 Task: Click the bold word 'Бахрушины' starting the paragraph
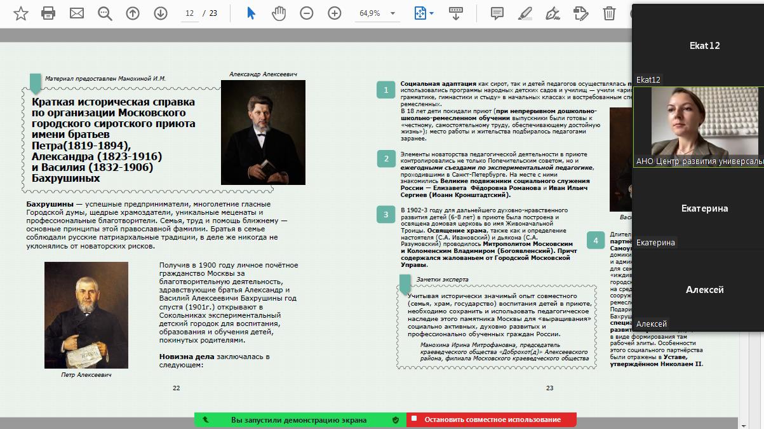50,204
